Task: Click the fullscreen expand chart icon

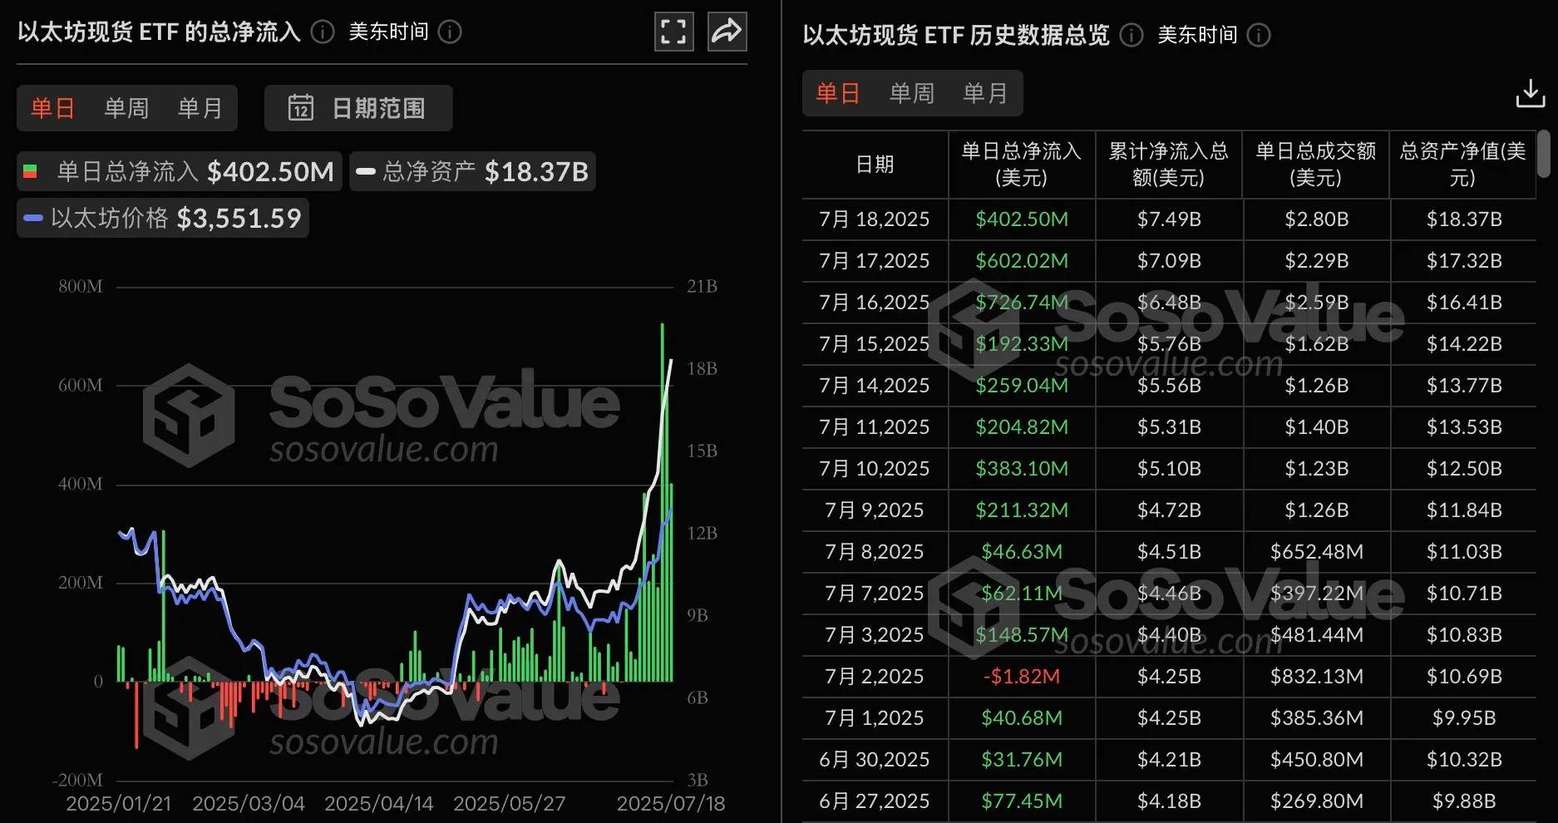Action: click(673, 32)
